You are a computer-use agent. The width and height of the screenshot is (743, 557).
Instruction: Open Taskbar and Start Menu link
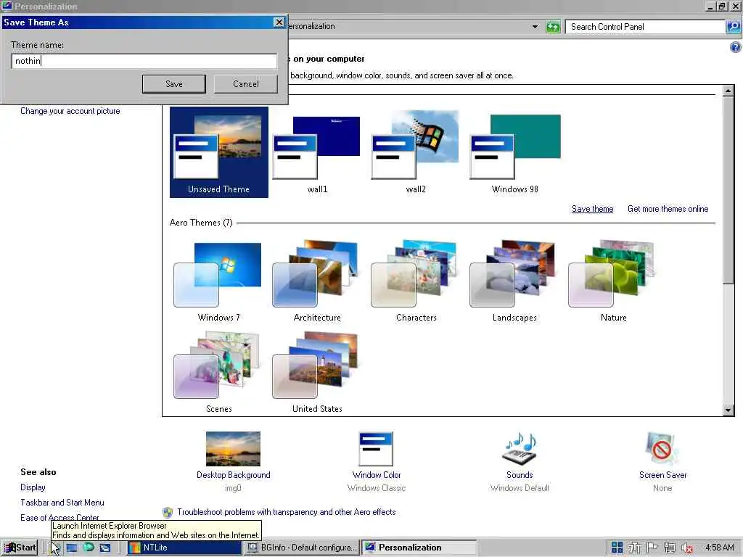pos(62,503)
